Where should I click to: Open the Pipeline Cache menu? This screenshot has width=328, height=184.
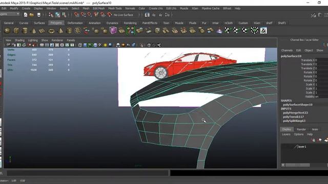click(x=211, y=8)
